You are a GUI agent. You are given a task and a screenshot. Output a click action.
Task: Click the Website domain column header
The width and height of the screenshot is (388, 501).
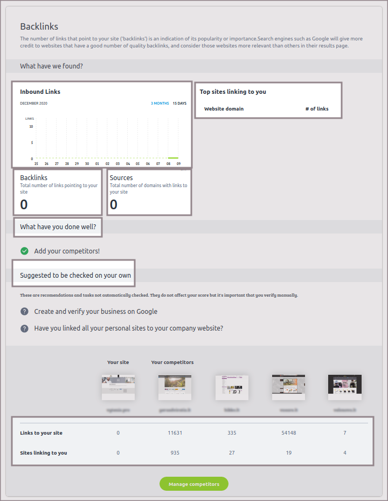click(x=224, y=109)
